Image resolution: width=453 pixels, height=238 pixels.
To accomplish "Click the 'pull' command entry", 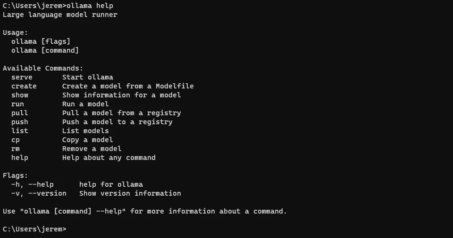I will click(x=20, y=113).
